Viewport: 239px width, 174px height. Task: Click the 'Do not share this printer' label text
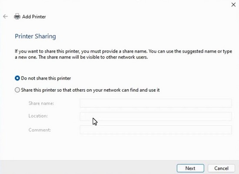tap(46, 78)
